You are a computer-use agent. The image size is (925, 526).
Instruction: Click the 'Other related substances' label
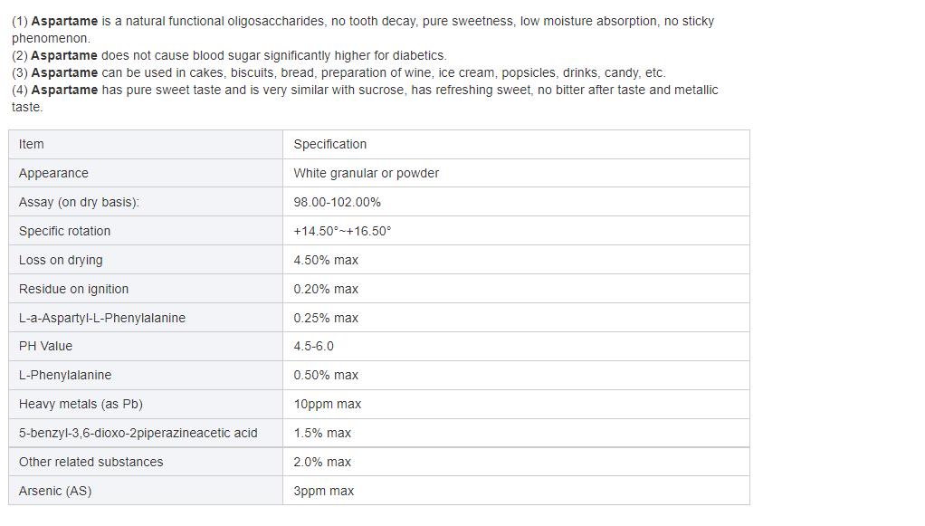pos(91,462)
